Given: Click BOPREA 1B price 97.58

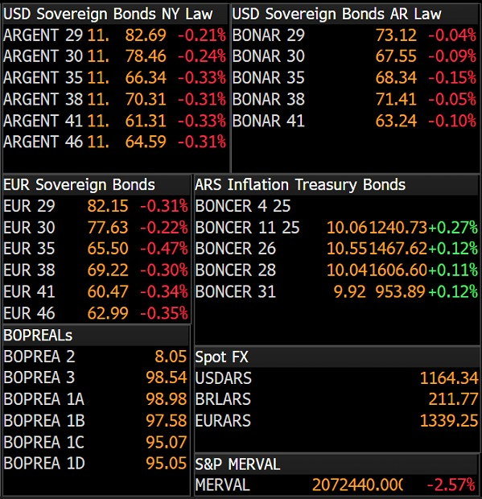Looking at the screenshot, I should 167,421.
